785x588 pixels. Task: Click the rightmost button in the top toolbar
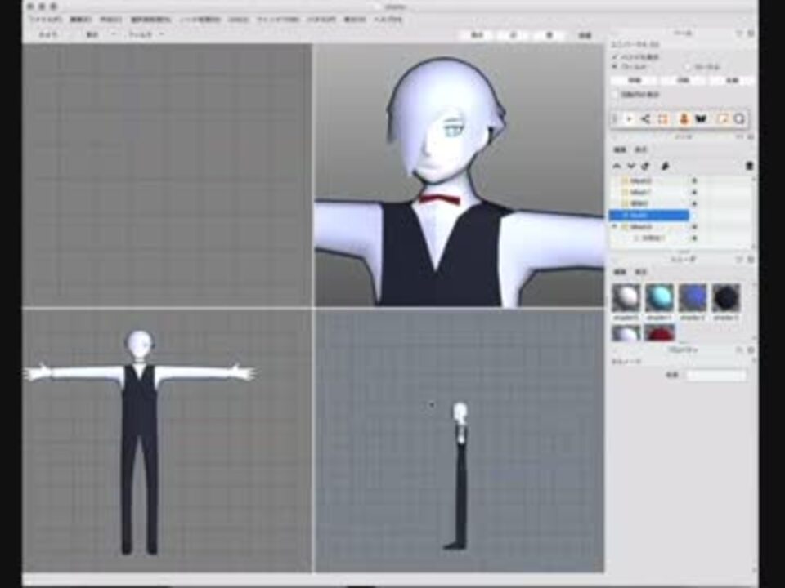pos(585,35)
